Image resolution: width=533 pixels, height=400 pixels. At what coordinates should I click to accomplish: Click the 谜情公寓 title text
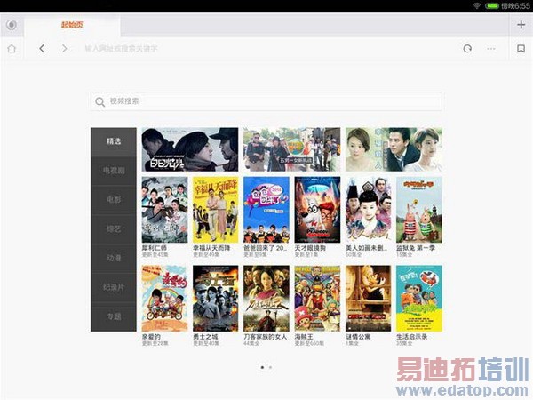coord(358,337)
